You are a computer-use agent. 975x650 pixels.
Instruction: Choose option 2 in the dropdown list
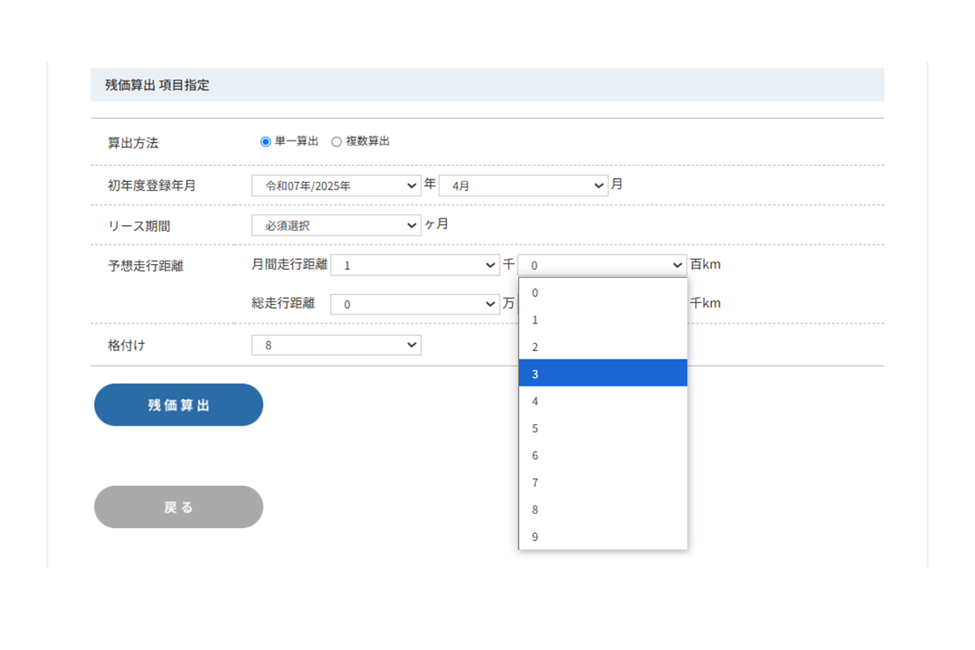coord(603,347)
